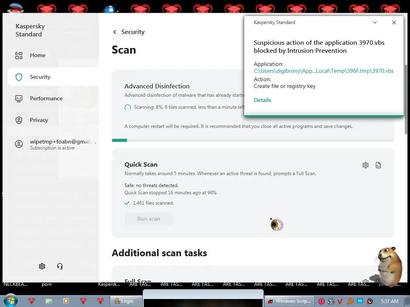Click the "Subscription is active" text
Viewport: 410px width, 307px height.
point(52,148)
